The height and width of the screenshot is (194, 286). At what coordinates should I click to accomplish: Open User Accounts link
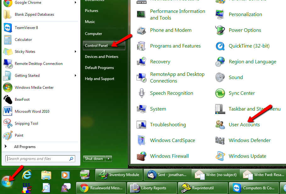tap(244, 125)
